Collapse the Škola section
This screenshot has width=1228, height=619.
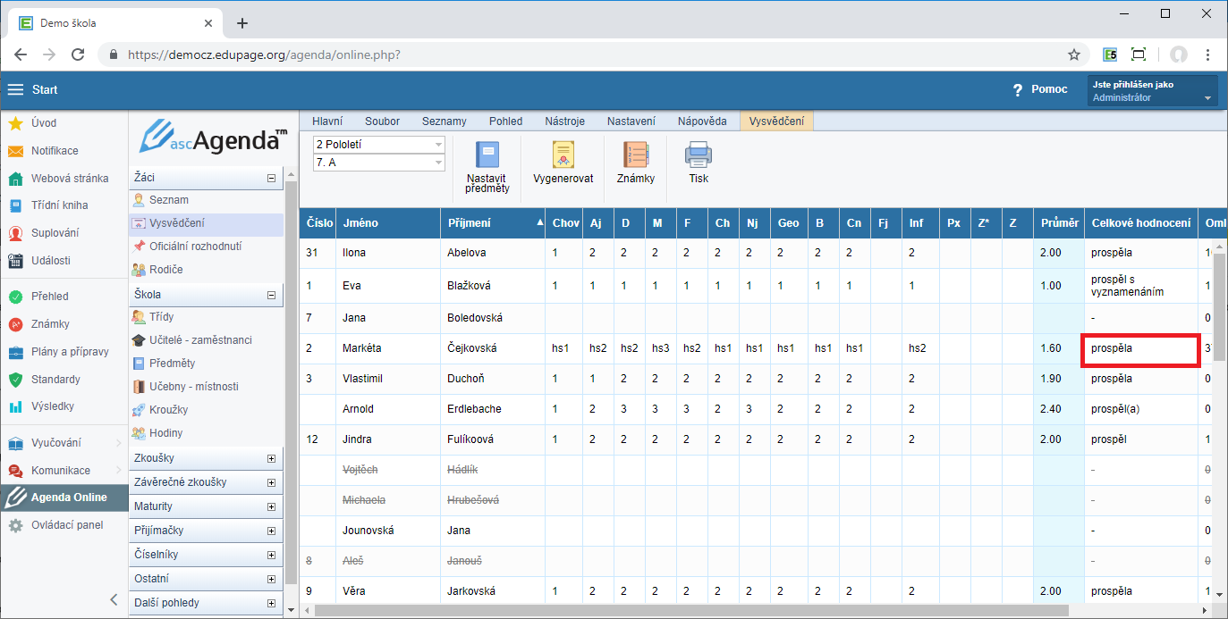pos(271,295)
